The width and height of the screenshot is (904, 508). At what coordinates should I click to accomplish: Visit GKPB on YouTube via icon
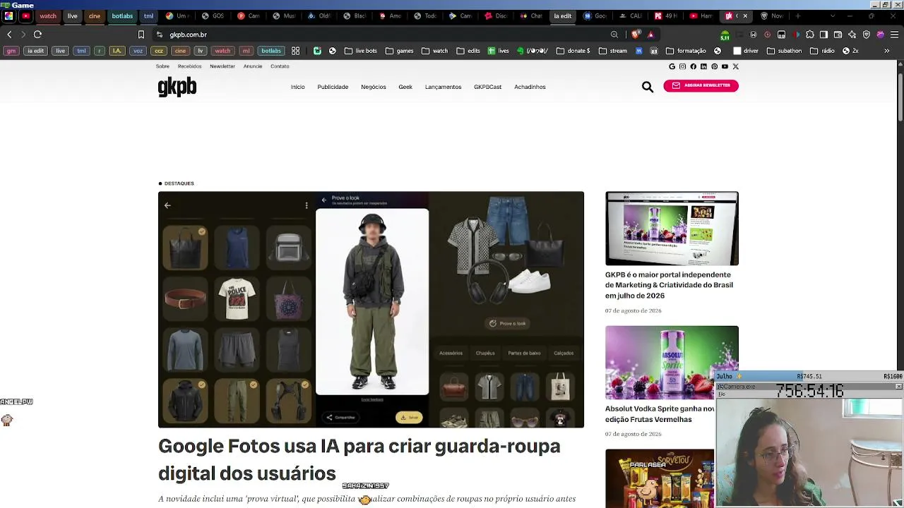[x=725, y=66]
